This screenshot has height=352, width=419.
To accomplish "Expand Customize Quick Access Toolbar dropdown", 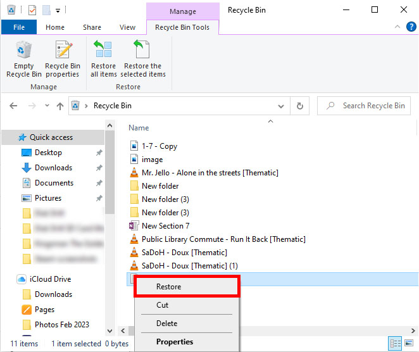I will coord(58,10).
